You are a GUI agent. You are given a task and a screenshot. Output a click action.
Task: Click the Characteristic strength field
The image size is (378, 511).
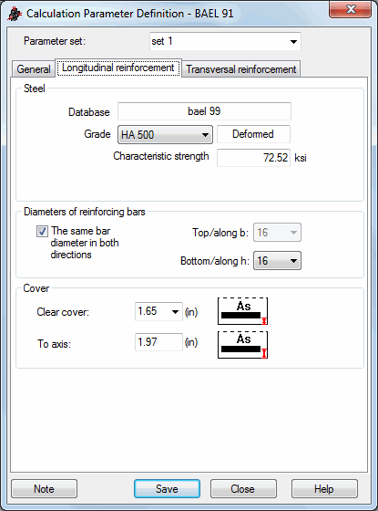pyautogui.click(x=253, y=158)
